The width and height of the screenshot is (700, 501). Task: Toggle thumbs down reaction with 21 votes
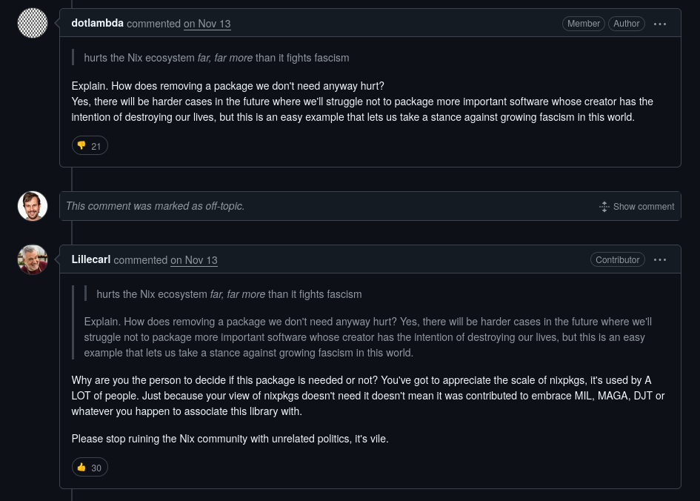[90, 145]
